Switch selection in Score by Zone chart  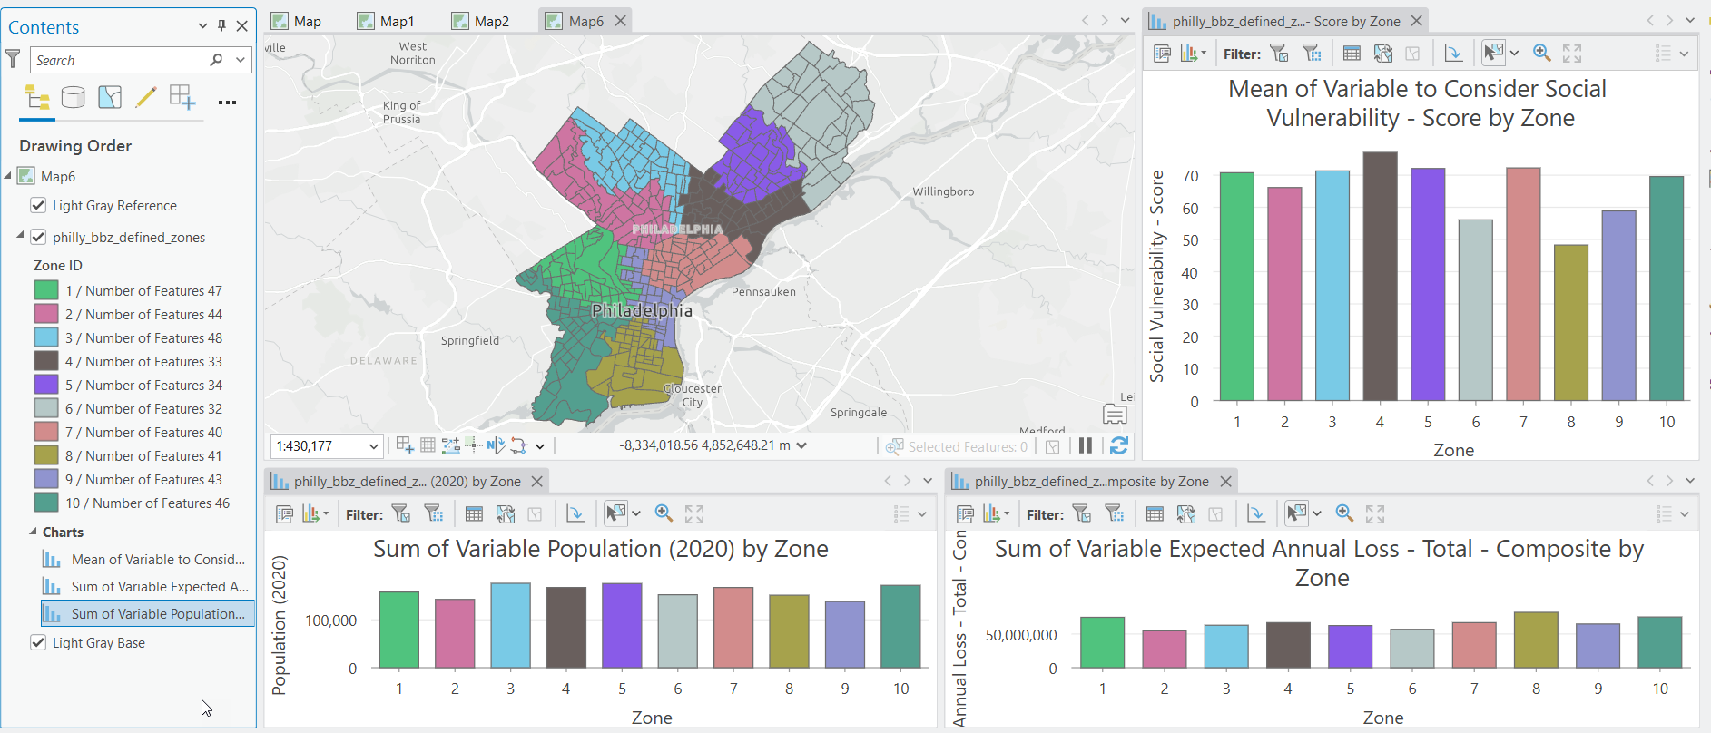(1382, 54)
